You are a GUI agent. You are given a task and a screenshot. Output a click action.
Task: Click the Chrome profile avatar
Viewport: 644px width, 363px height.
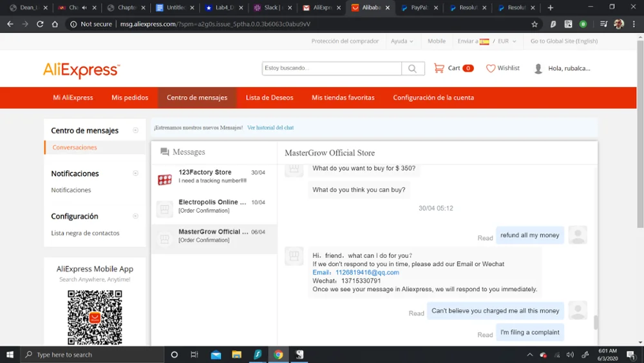click(618, 25)
